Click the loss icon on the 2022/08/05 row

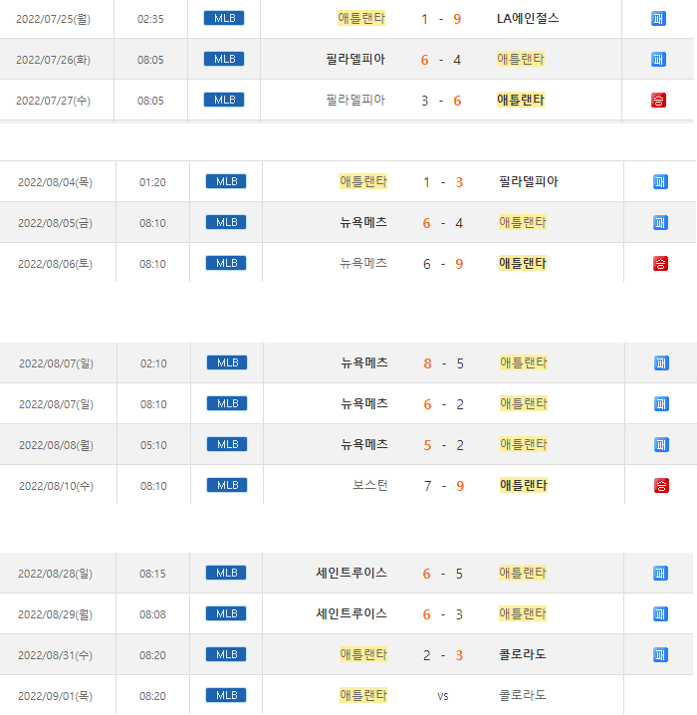[x=660, y=222]
